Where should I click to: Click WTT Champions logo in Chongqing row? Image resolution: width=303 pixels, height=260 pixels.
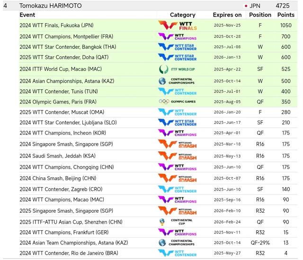pos(177,167)
